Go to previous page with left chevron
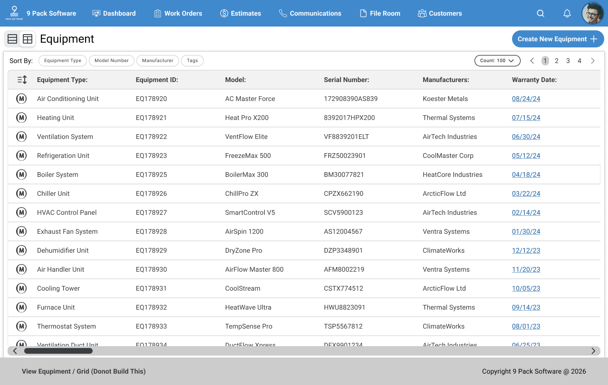 pos(532,61)
